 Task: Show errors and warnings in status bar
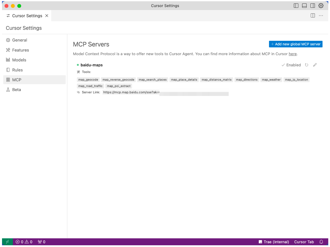24,242
